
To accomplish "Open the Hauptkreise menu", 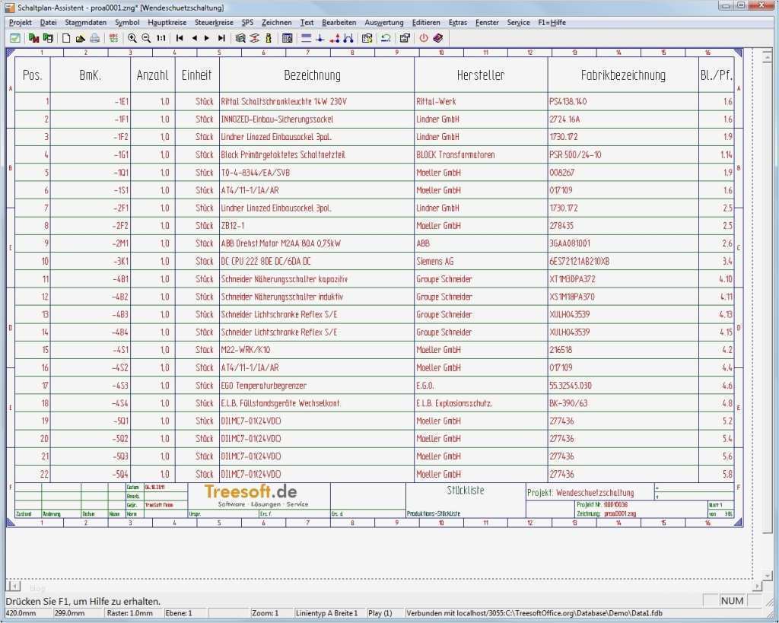I will 167,23.
